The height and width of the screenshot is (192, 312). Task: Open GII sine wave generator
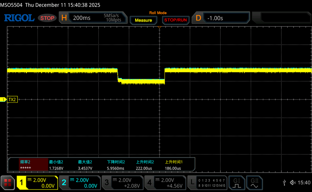click(x=255, y=183)
